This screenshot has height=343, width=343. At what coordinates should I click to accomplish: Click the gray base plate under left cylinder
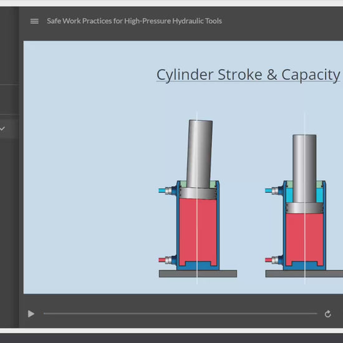(198, 274)
